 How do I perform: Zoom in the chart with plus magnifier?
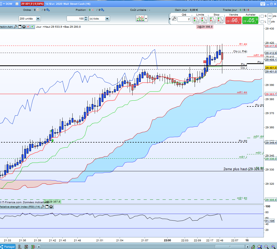point(273,247)
